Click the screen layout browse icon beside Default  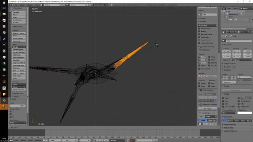click(42, 5)
